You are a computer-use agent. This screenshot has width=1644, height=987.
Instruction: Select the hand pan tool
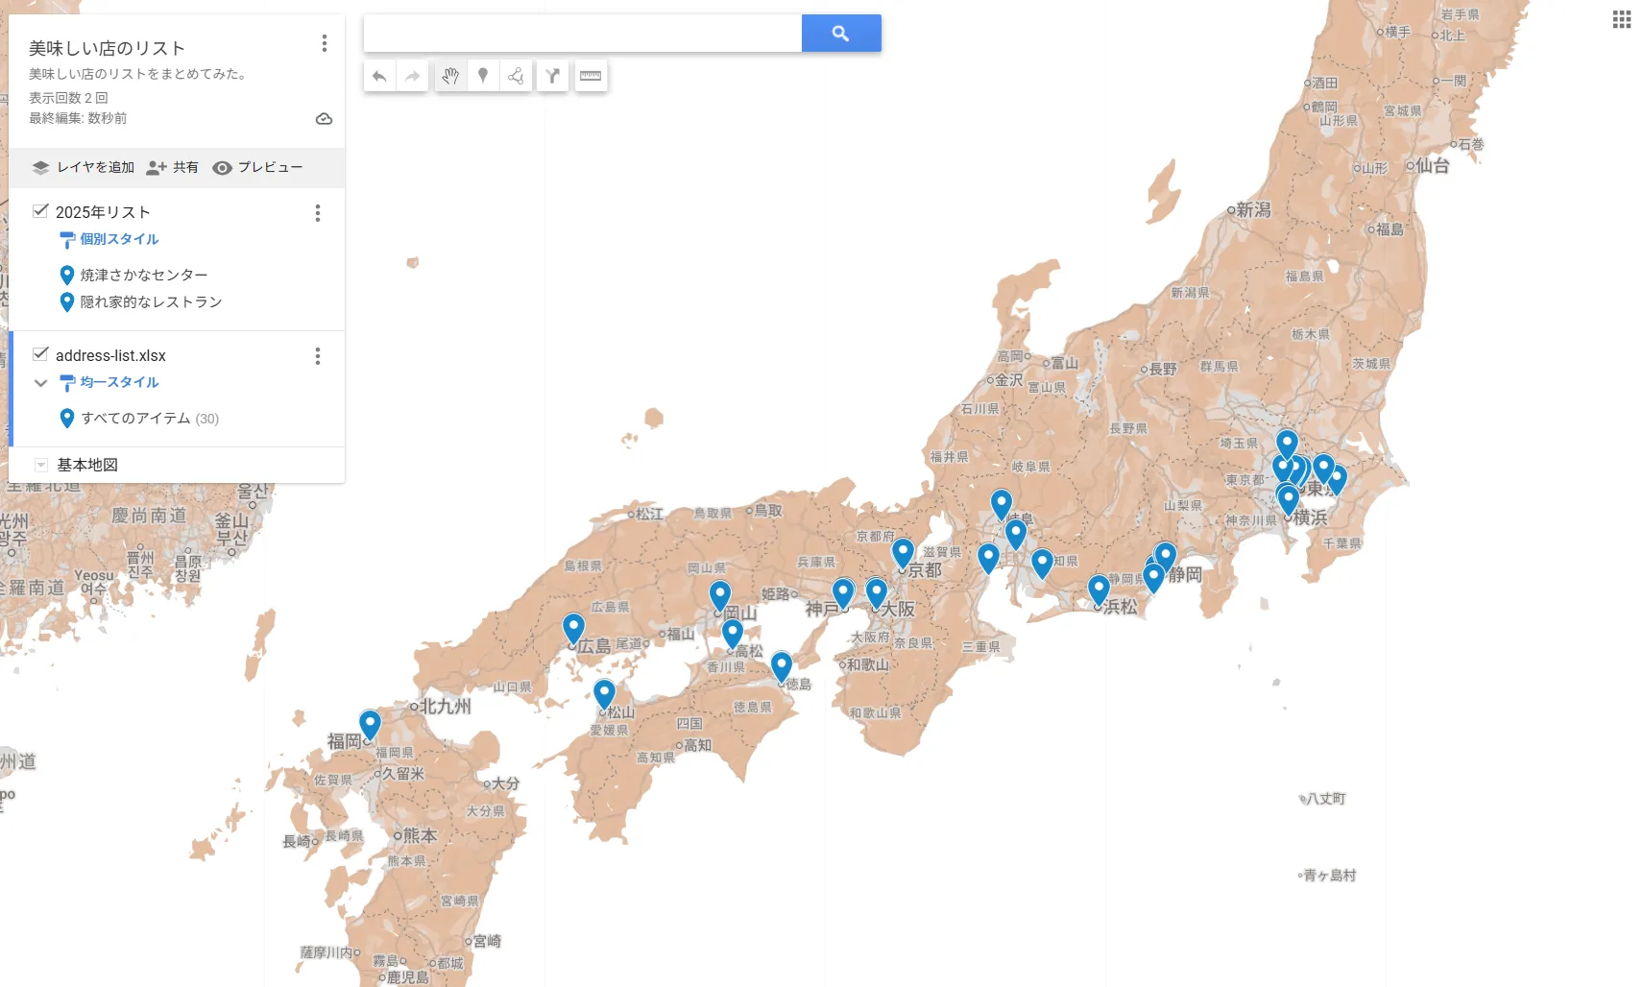tap(450, 76)
